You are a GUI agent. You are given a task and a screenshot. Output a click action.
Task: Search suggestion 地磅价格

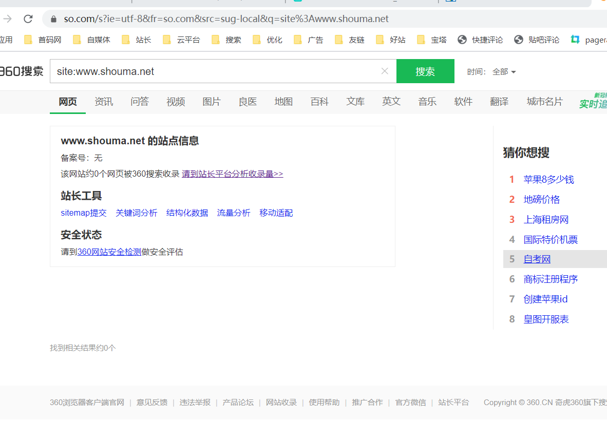(542, 200)
